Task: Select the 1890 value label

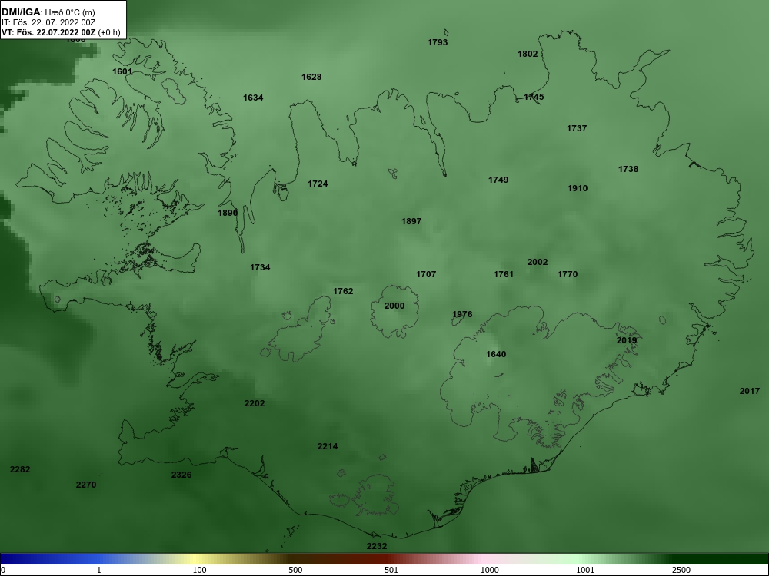Action: tap(228, 213)
